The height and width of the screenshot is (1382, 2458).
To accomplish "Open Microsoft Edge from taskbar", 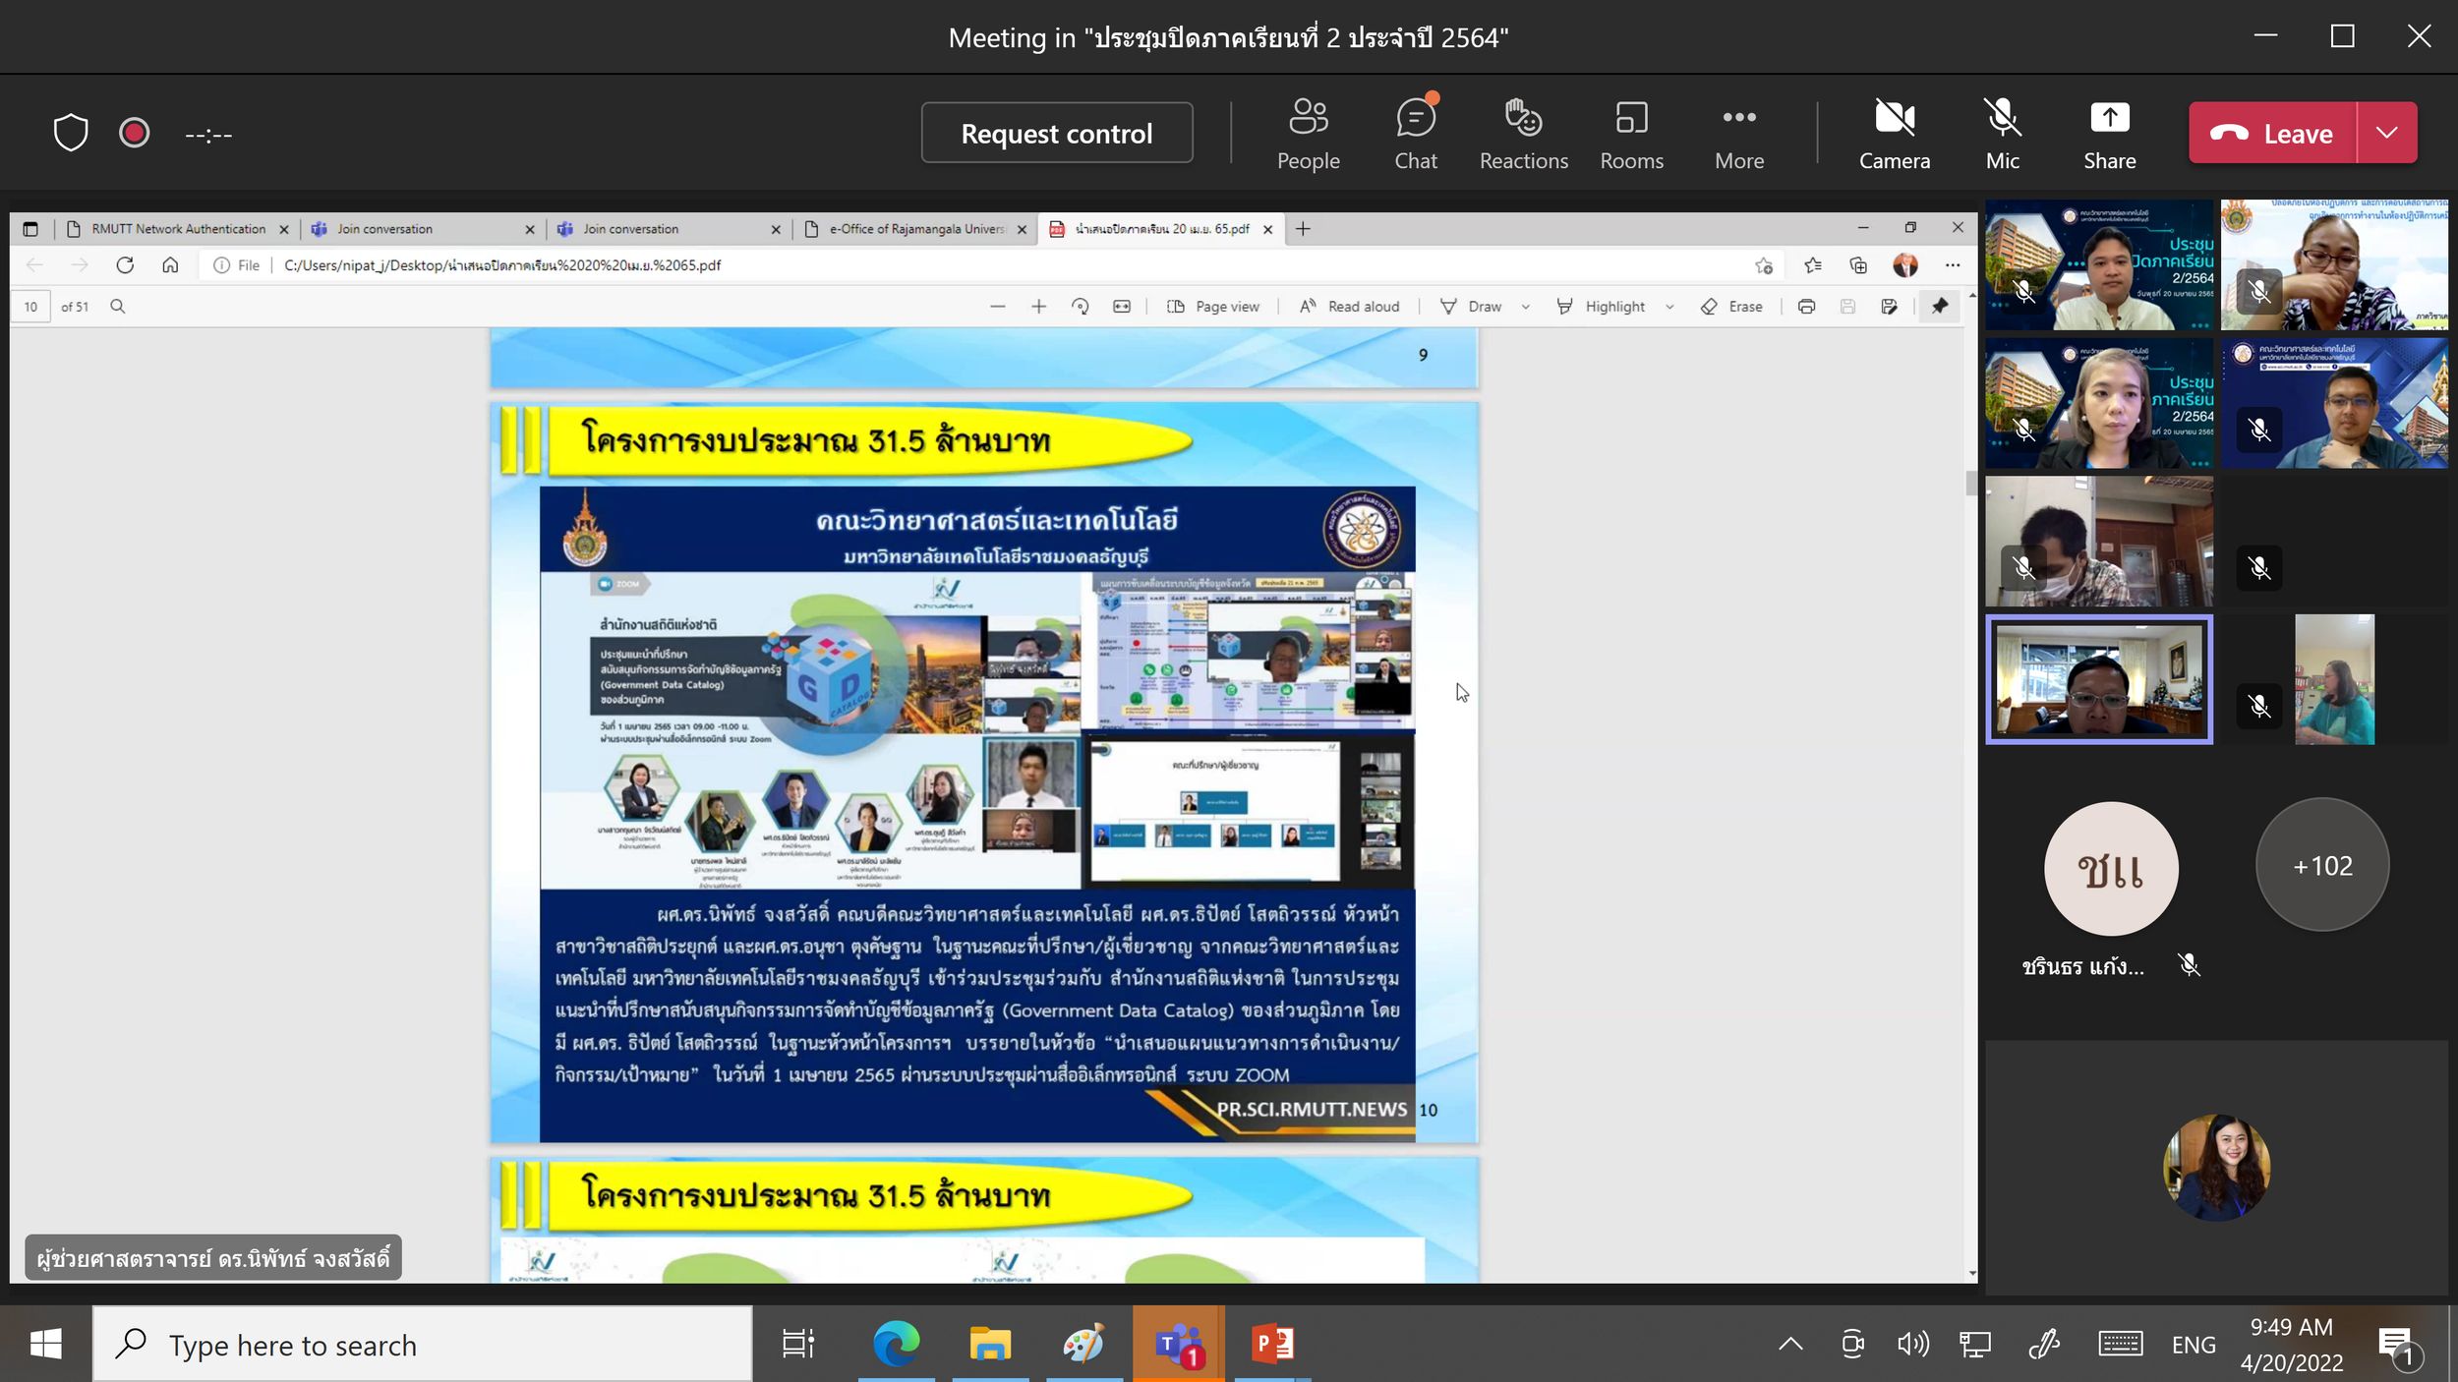I will 896,1344.
